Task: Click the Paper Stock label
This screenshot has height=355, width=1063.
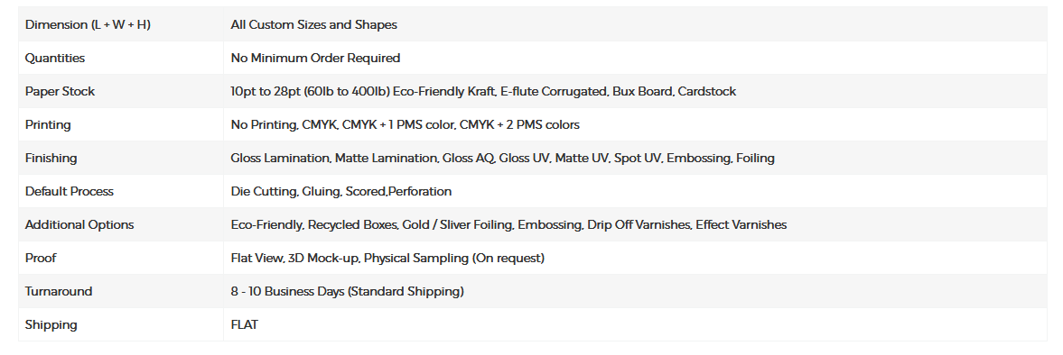Action: tap(60, 91)
